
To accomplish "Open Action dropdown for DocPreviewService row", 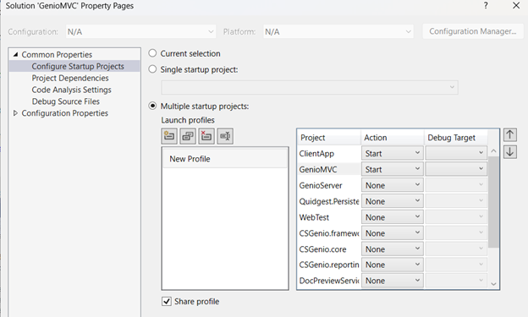I will click(x=392, y=281).
